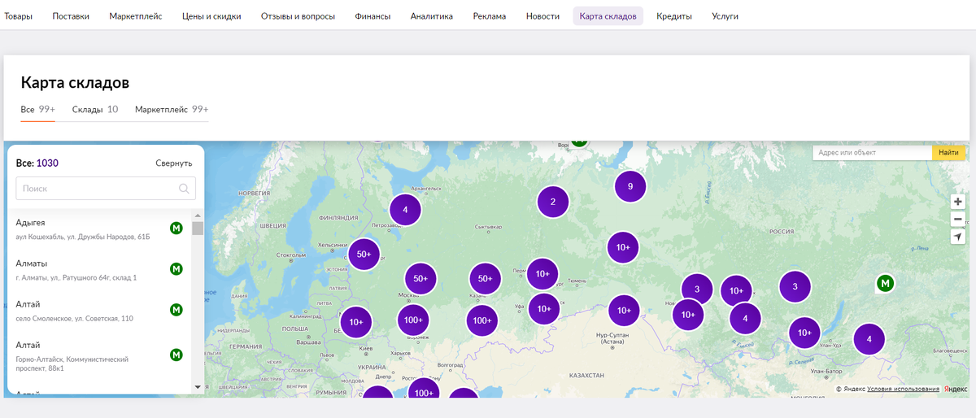Select Алтай Горно-Алтайск, Коммунистический проспект row

(99, 357)
